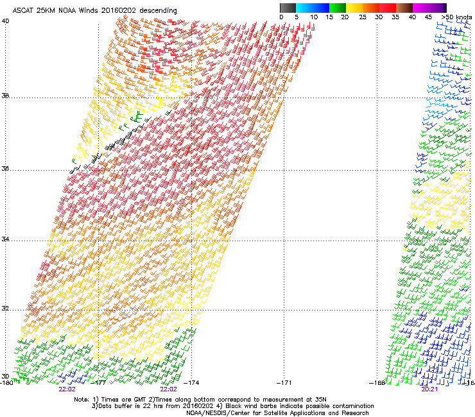This screenshot has width=475, height=417.
Task: Click the longitude label '-171'
Action: [284, 383]
